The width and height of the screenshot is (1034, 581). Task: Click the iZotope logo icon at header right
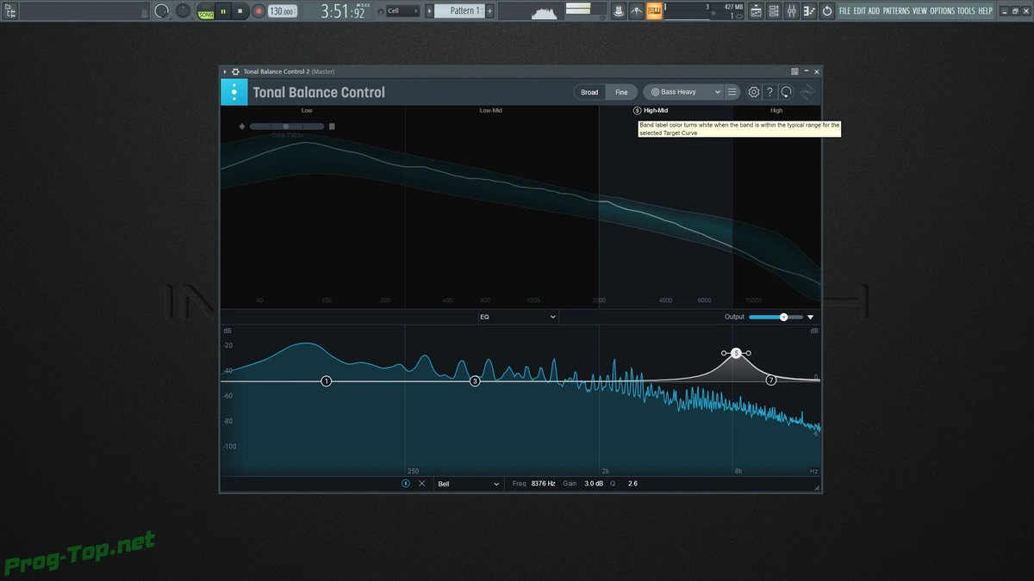(807, 92)
